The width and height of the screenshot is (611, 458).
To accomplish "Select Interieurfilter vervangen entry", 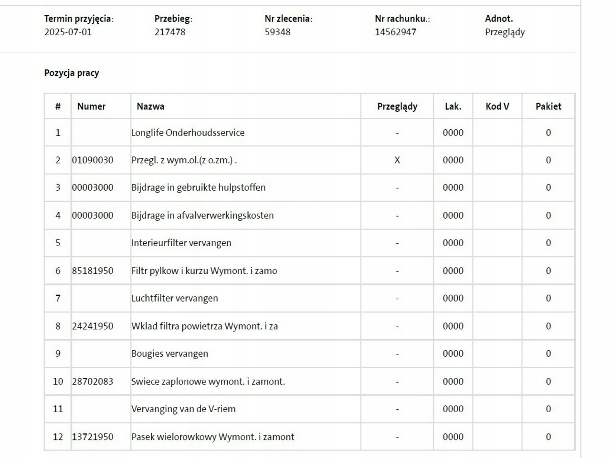I will [181, 243].
